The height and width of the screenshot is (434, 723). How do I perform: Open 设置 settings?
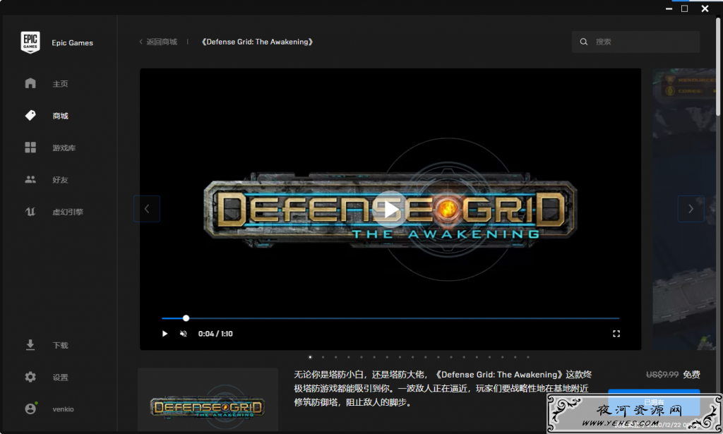point(60,377)
